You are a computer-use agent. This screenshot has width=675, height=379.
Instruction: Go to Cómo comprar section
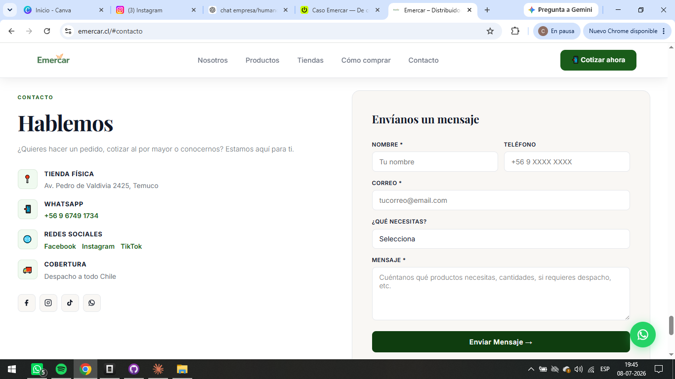click(x=366, y=60)
